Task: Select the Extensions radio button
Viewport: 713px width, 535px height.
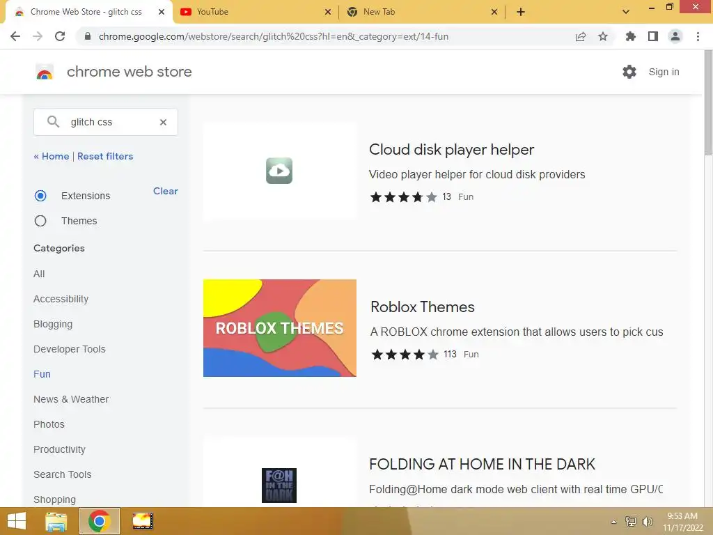Action: [40, 196]
